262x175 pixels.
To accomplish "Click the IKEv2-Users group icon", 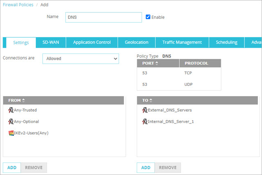I will coord(11,133).
